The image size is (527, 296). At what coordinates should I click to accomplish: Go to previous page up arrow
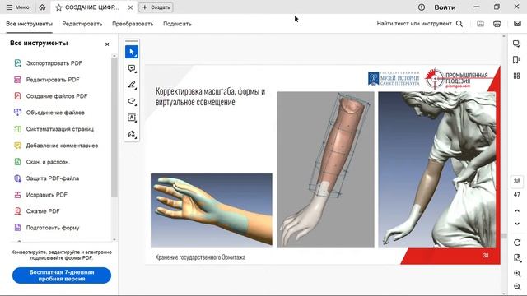[x=517, y=210]
